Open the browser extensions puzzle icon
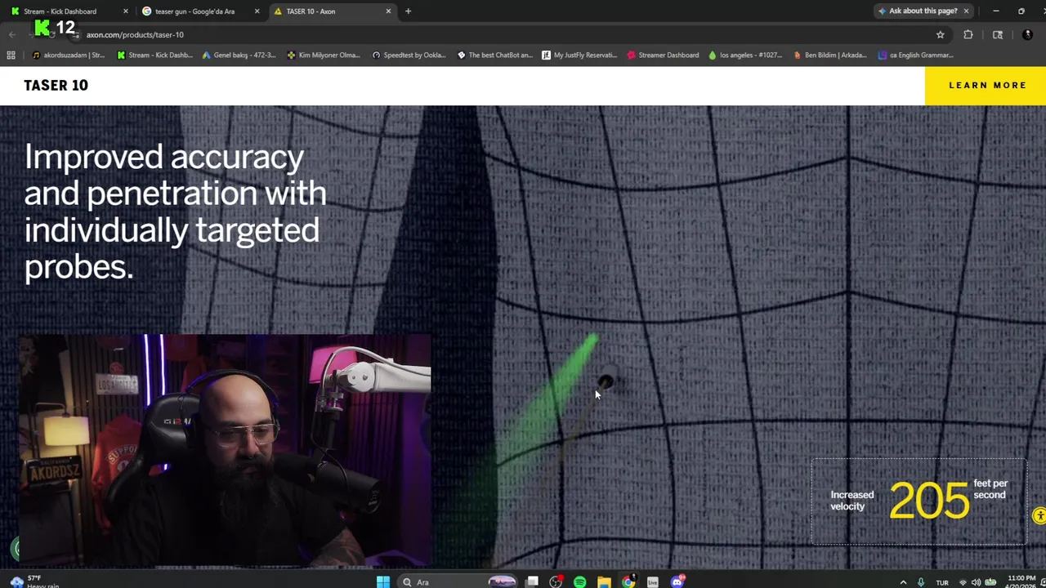 click(968, 34)
